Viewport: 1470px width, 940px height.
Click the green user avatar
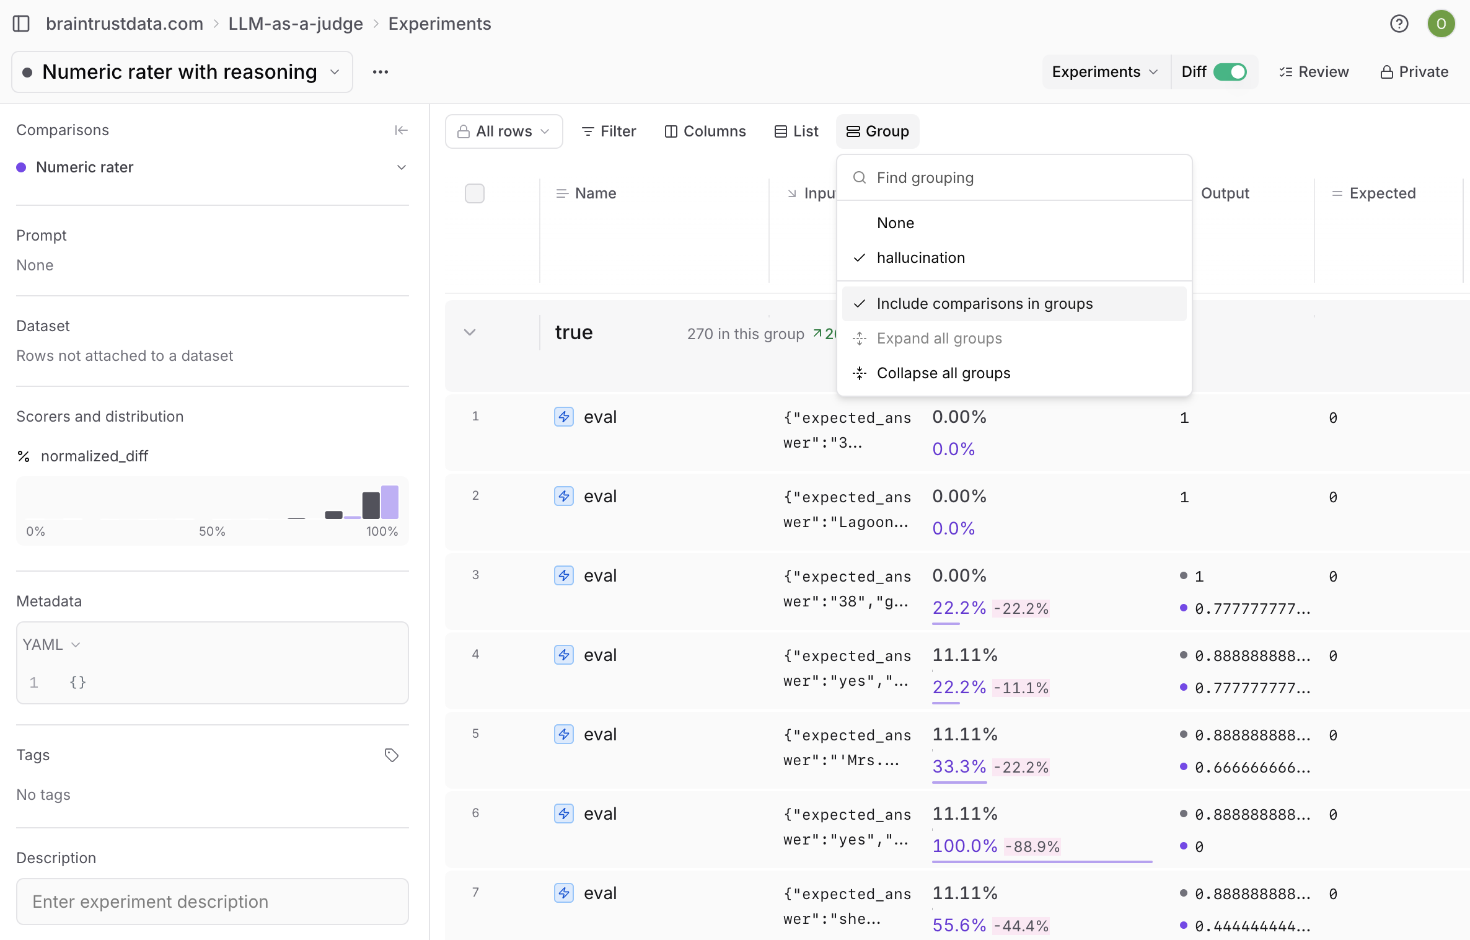coord(1441,24)
